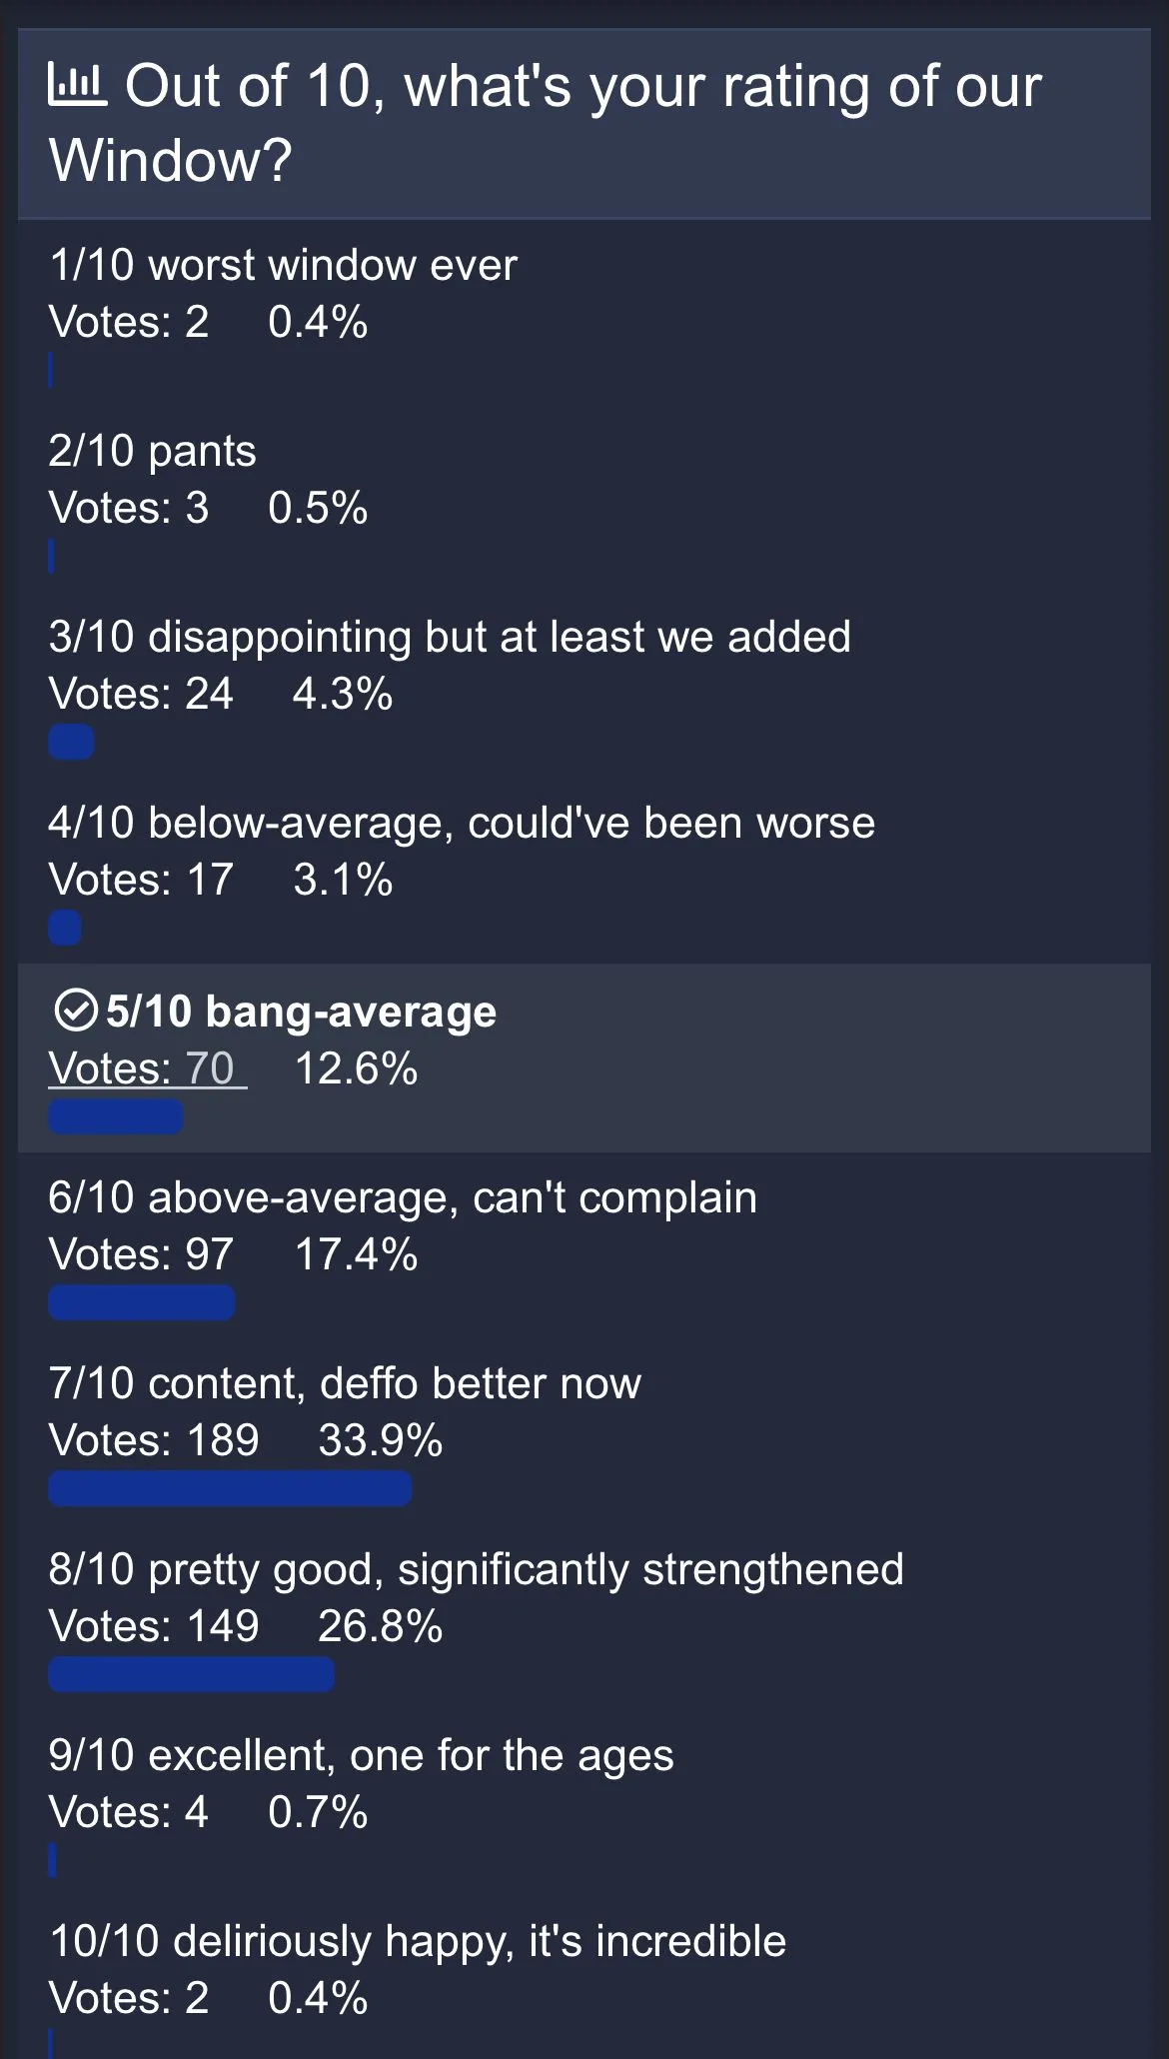The height and width of the screenshot is (2059, 1169).
Task: Pick "9/10 excellent, one for the ages"
Action: coord(362,1754)
